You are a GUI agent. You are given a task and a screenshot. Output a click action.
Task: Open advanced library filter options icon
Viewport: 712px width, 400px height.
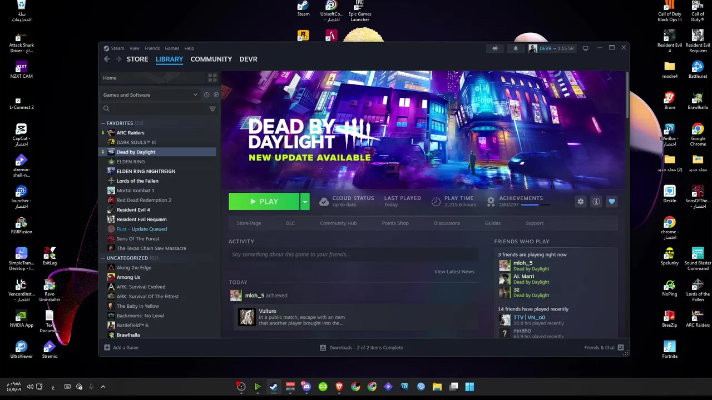[212, 109]
